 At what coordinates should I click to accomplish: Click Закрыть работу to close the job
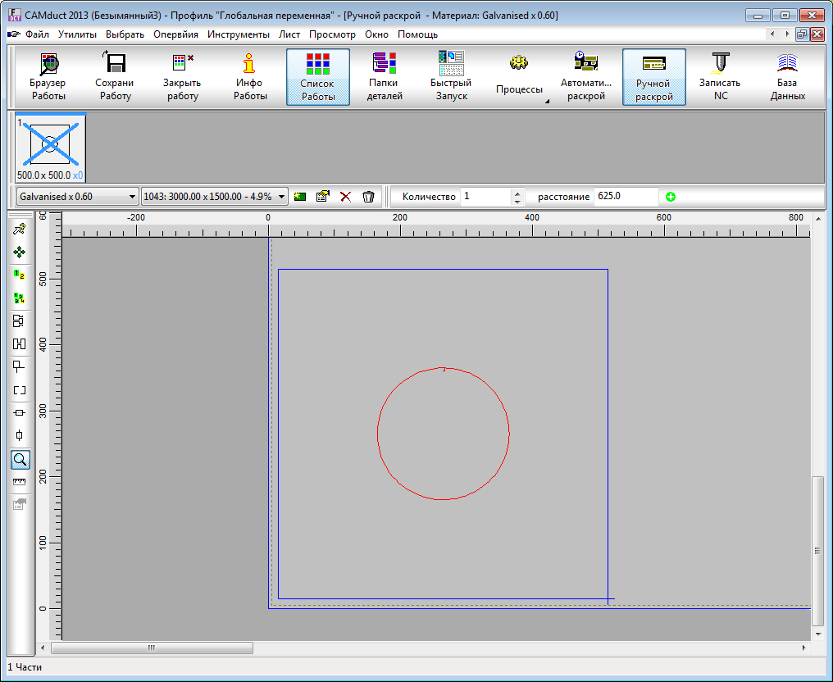point(182,77)
